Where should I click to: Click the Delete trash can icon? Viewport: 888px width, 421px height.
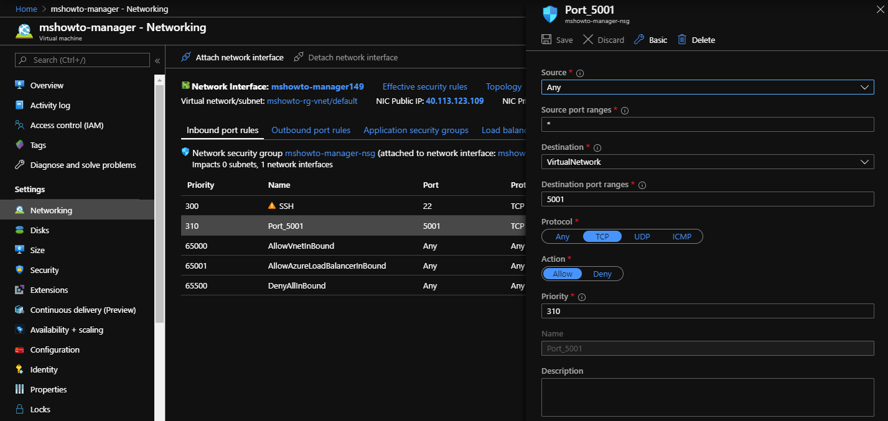(682, 40)
